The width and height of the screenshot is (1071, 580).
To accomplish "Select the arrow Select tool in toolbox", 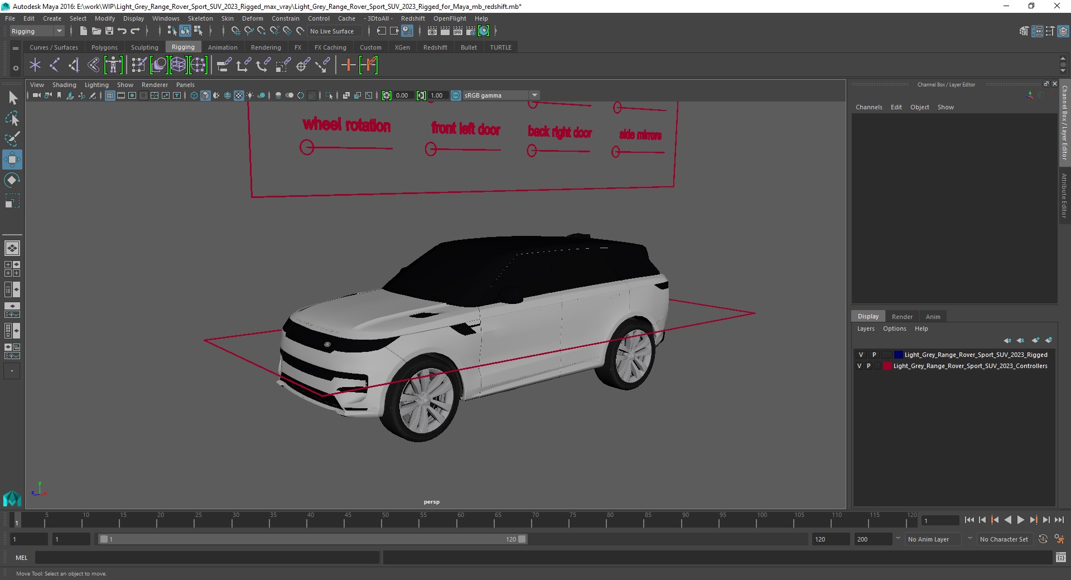I will click(12, 98).
